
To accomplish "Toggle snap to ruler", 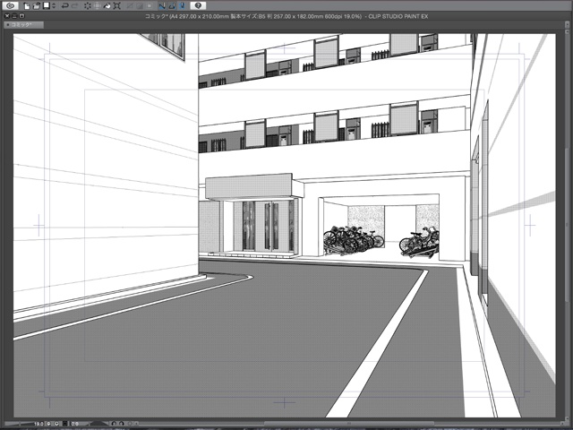I will point(162,5).
